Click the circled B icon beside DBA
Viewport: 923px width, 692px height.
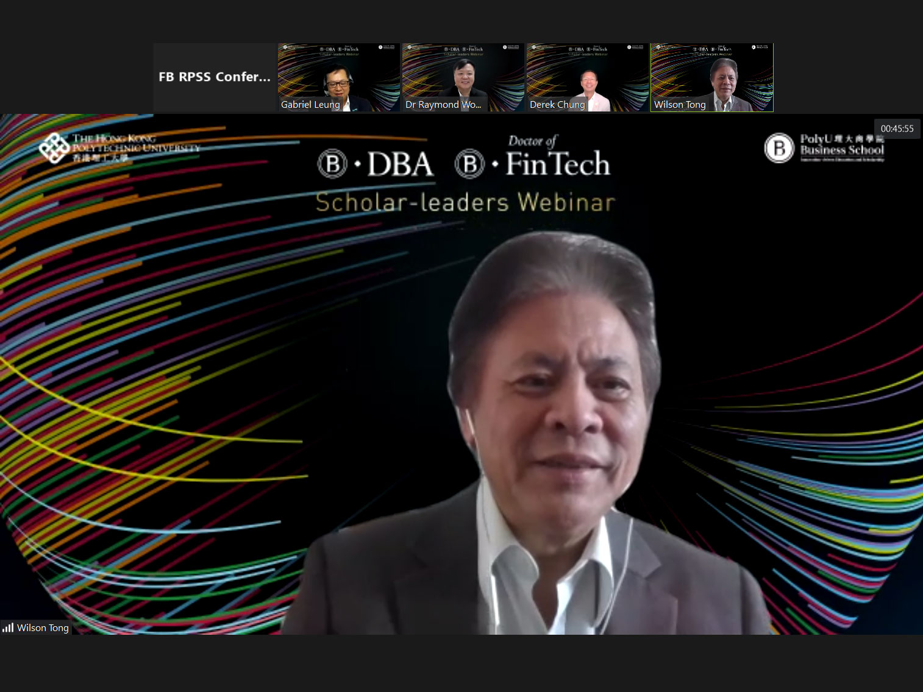[x=332, y=164]
